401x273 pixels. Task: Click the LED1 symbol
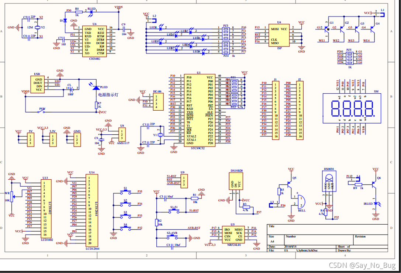(161, 29)
